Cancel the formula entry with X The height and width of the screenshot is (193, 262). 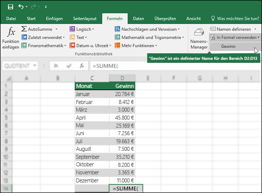click(56, 66)
